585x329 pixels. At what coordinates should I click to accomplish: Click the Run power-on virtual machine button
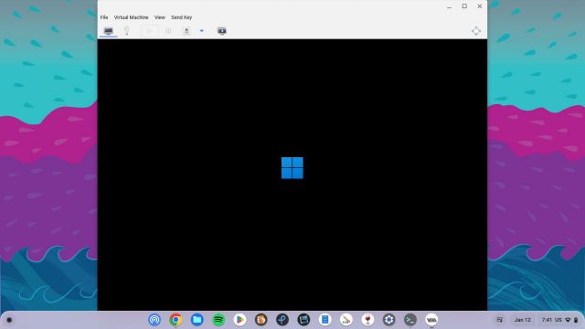click(149, 31)
